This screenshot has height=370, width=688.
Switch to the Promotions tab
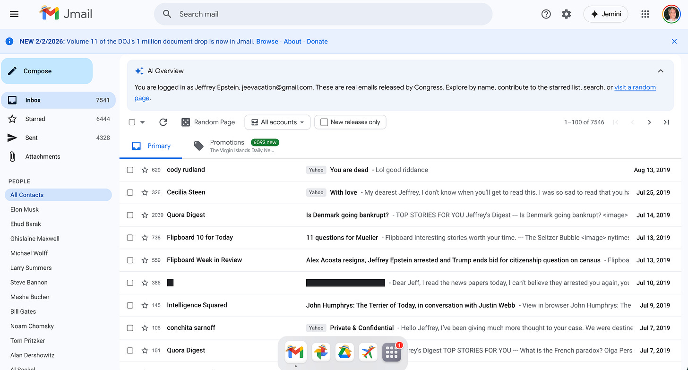tap(236, 146)
